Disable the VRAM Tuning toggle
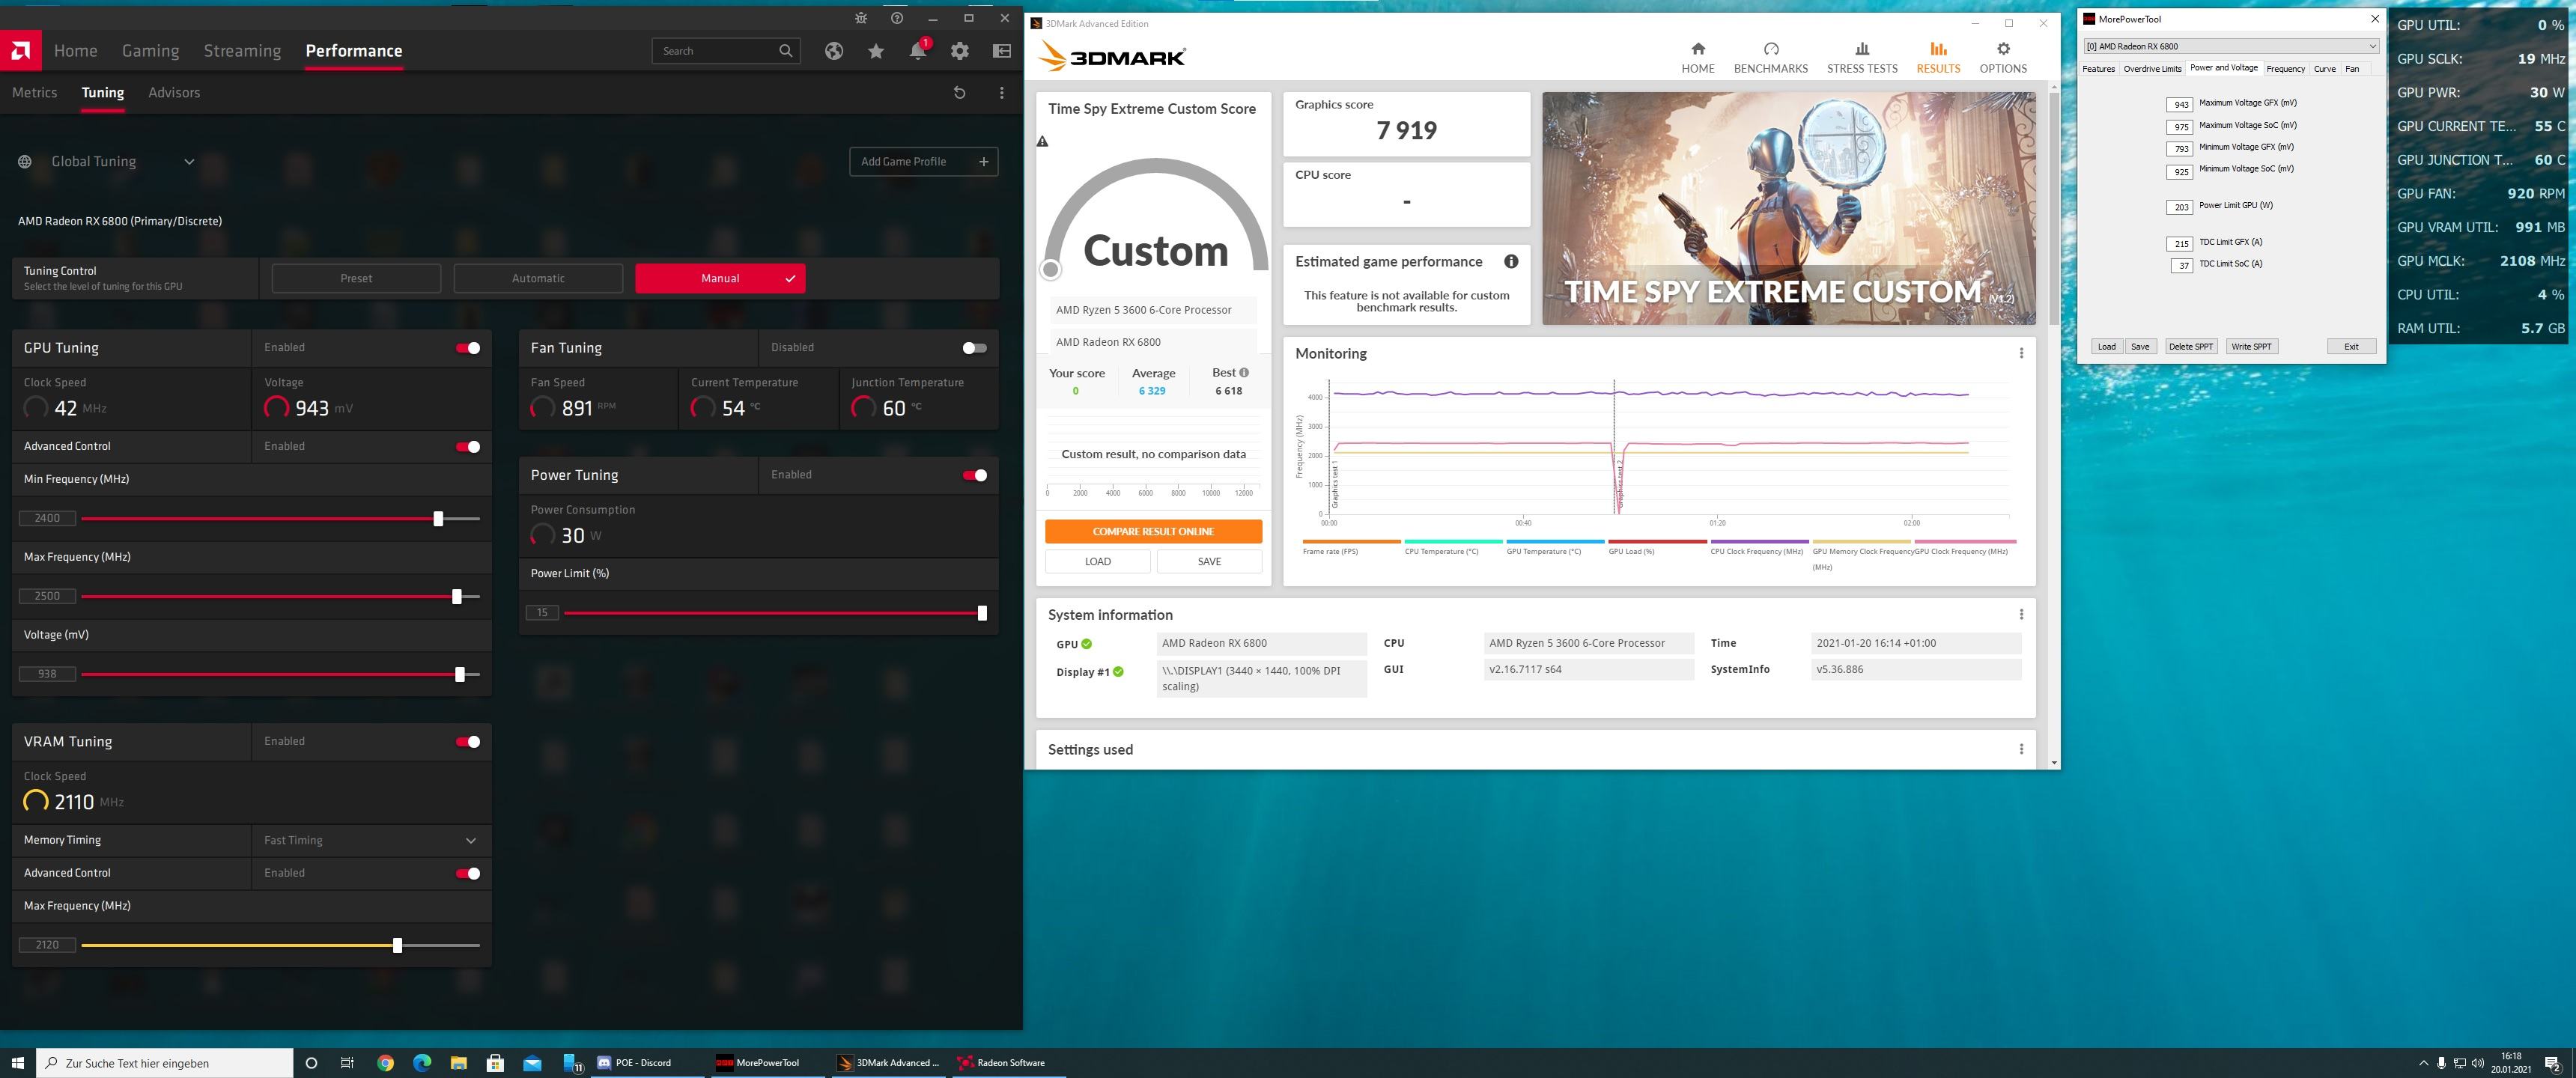The width and height of the screenshot is (2576, 1078). coord(468,742)
